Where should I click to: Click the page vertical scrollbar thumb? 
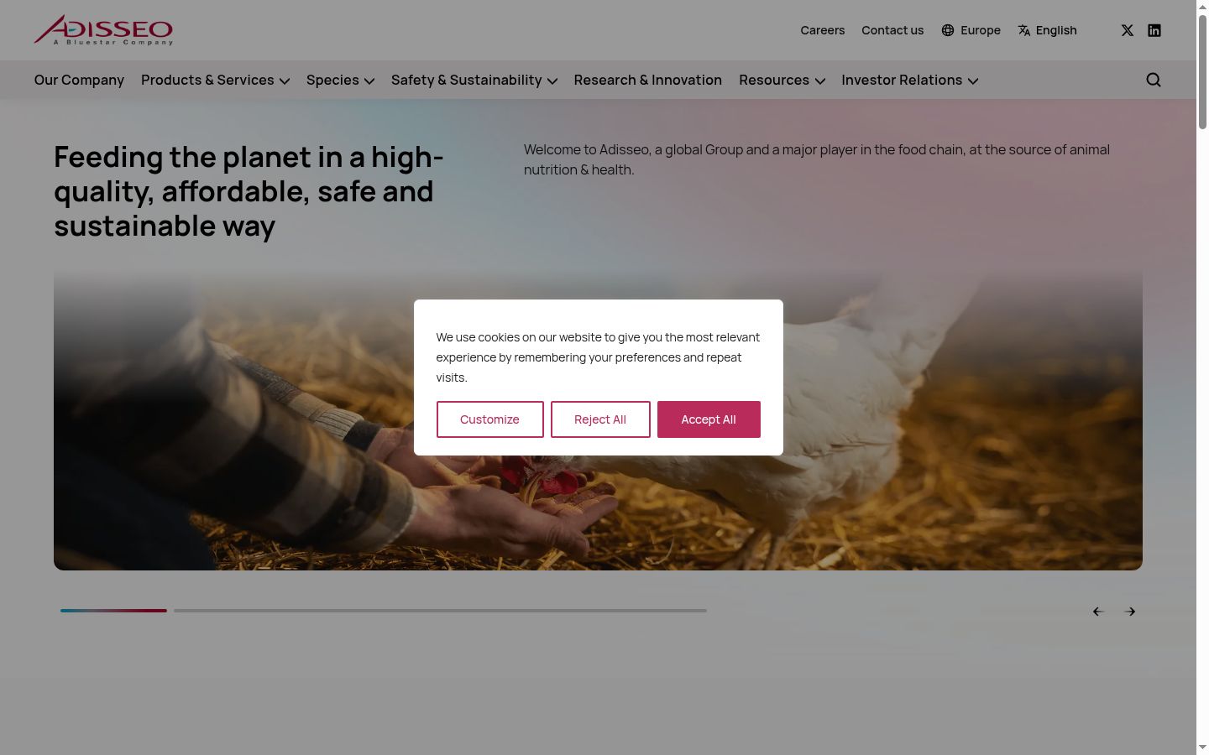(1202, 71)
